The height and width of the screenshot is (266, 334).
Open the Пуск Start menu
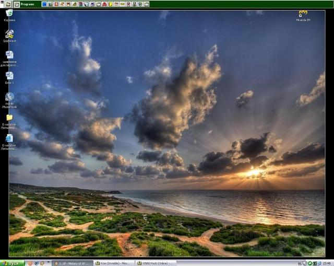click(x=11, y=263)
